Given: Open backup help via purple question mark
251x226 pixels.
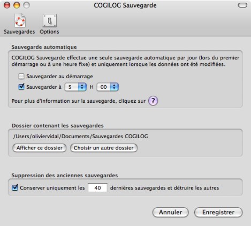Looking at the screenshot, I should point(153,101).
